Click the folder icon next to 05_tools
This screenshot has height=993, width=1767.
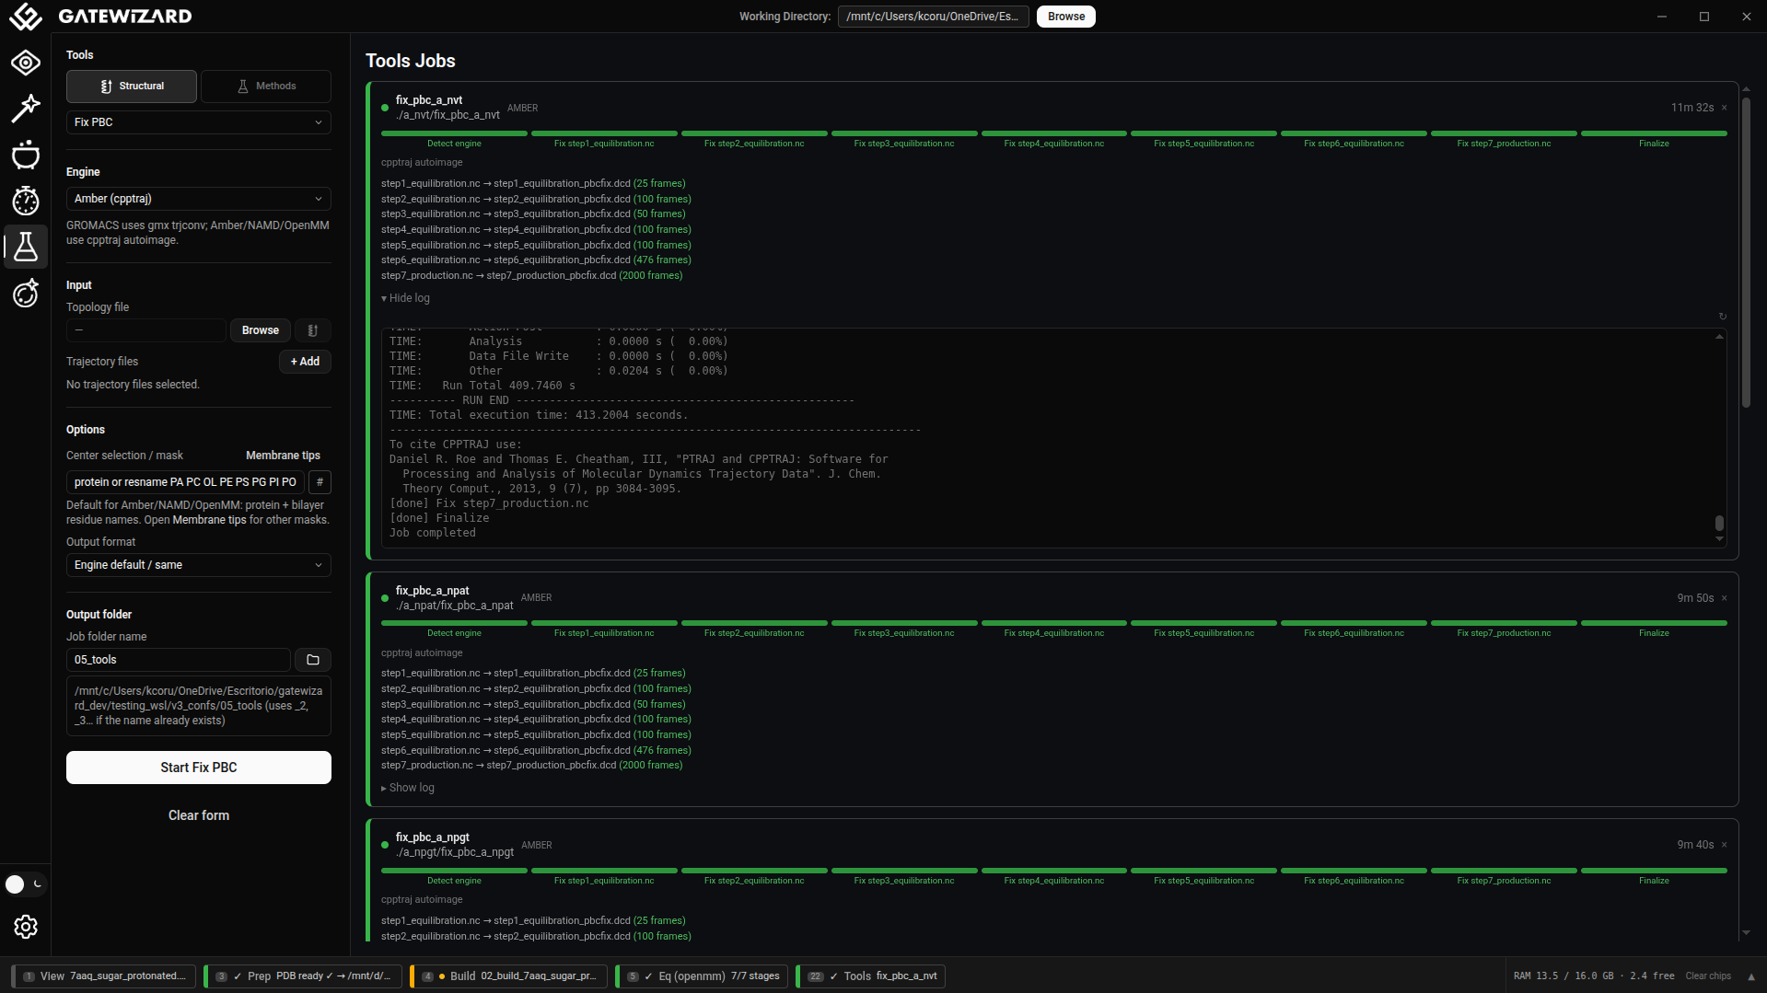(313, 660)
